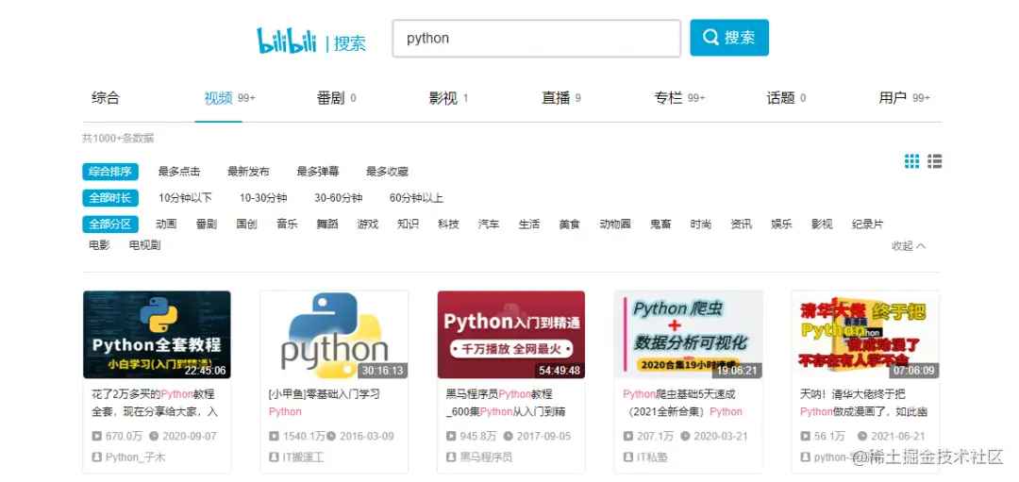Click the 搜索 search button
The image size is (1019, 482).
tap(729, 38)
